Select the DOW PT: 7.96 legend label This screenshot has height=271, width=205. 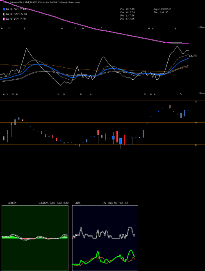(16, 19)
